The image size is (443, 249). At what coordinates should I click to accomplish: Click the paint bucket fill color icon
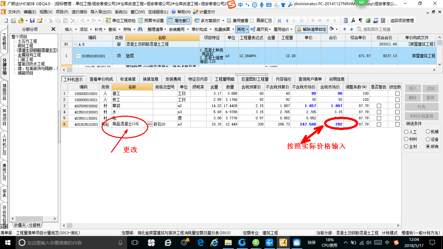[331, 29]
